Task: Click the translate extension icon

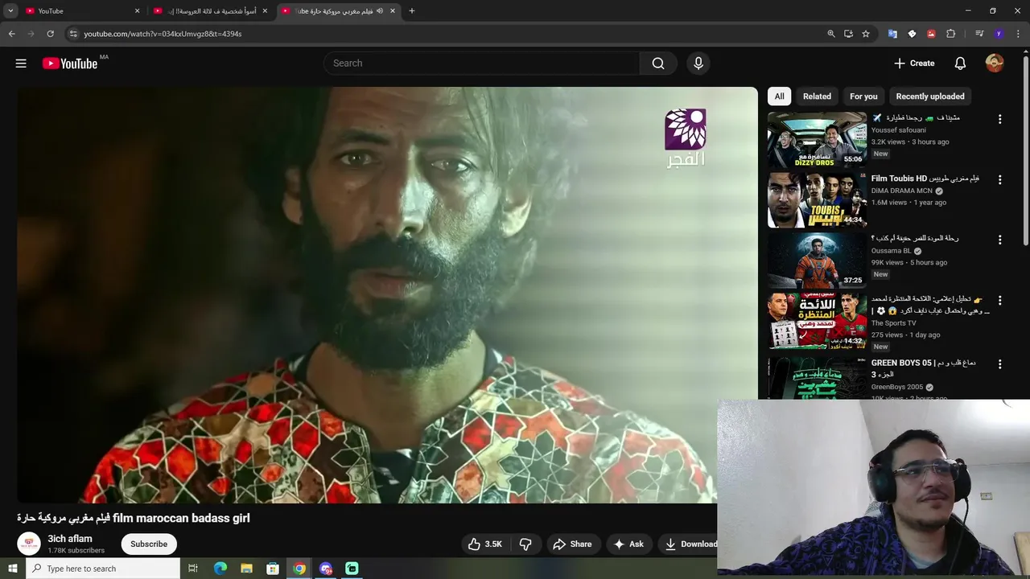Action: pos(892,34)
